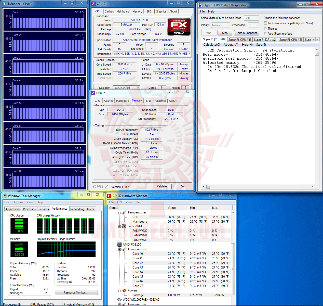Click the DRAM Frequency 802.7 MHz value

pyautogui.click(x=152, y=130)
